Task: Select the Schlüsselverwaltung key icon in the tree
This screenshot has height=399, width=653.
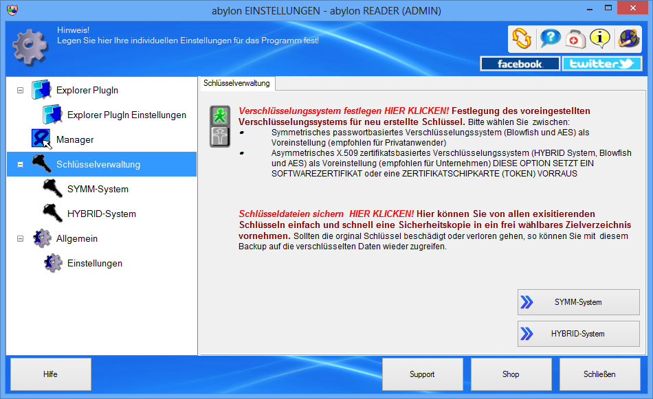Action: pyautogui.click(x=42, y=163)
